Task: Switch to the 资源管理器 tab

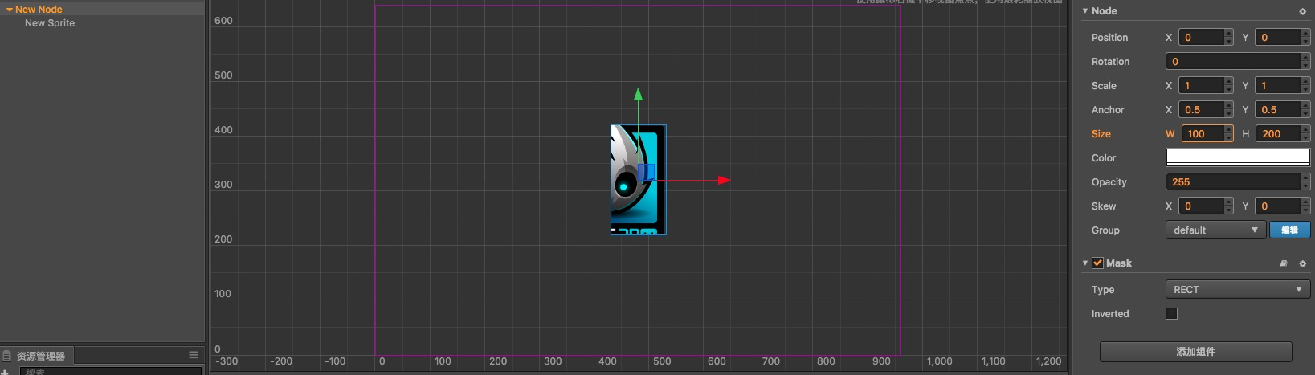Action: (x=35, y=356)
